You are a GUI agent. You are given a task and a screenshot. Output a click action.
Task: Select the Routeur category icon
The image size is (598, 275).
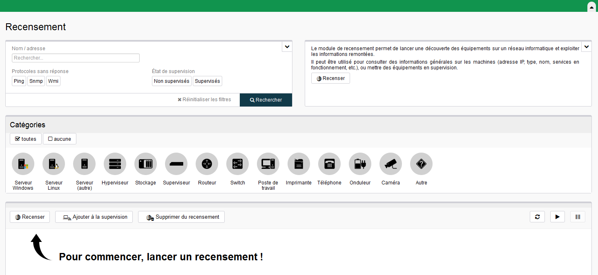207,164
